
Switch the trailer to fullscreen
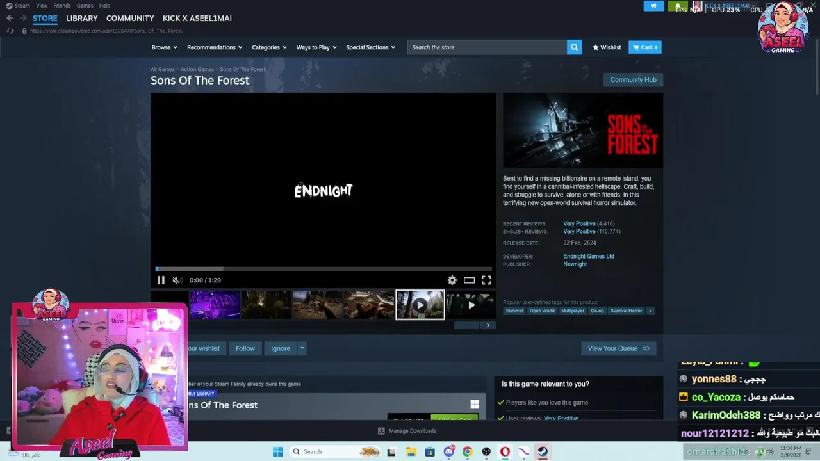point(486,280)
